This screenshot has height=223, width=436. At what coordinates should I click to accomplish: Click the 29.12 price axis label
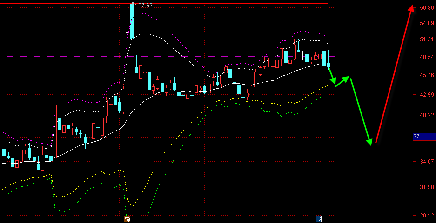pos(427,216)
